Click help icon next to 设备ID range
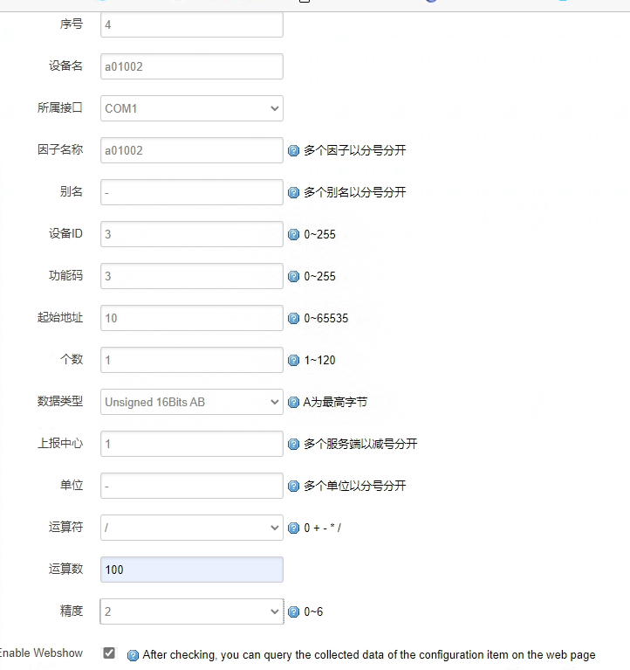Screen dimensions: 630x670 pyautogui.click(x=293, y=235)
